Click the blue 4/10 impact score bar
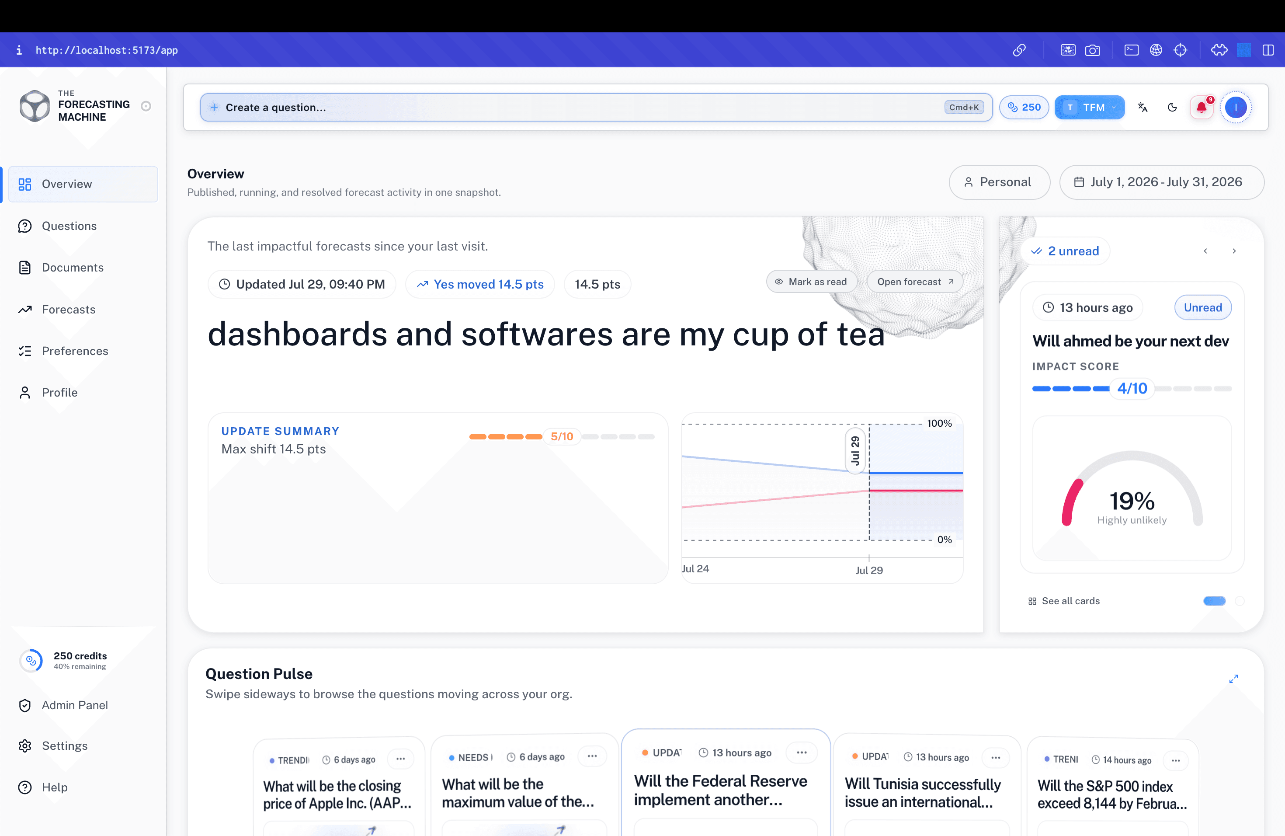1285x836 pixels. (x=1132, y=388)
